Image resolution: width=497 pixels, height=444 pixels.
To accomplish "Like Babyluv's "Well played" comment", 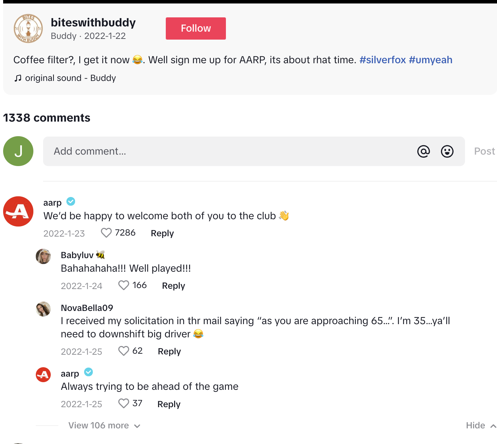I will [124, 285].
